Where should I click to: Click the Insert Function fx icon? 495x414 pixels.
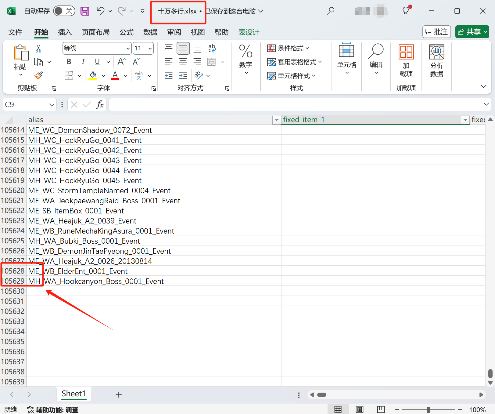(x=99, y=105)
